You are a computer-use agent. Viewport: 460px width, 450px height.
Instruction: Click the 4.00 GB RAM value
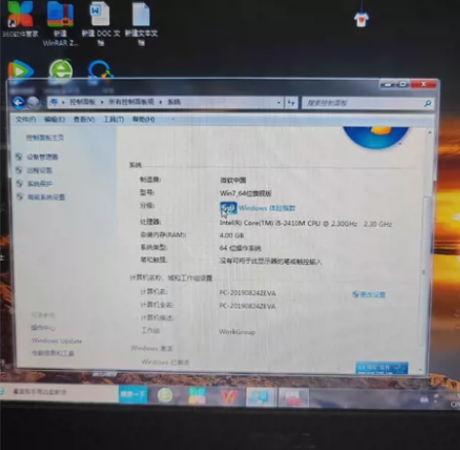232,236
